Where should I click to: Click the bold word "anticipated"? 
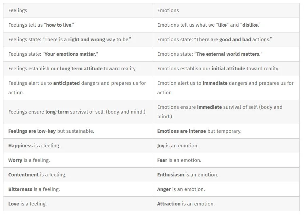click(x=66, y=83)
